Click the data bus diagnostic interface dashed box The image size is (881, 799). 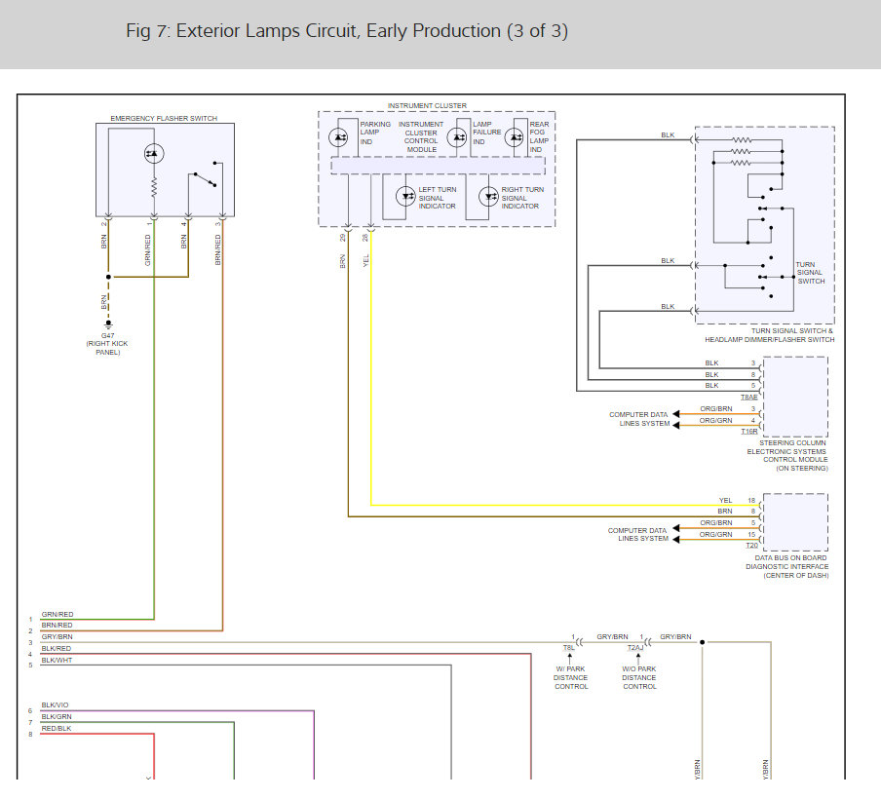795,522
